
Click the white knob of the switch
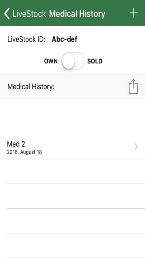68,61
